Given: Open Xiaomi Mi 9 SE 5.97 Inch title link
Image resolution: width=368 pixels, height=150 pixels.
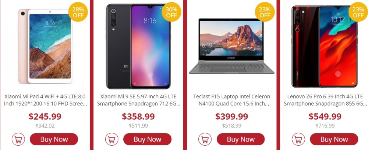Looking at the screenshot, I should [138, 100].
